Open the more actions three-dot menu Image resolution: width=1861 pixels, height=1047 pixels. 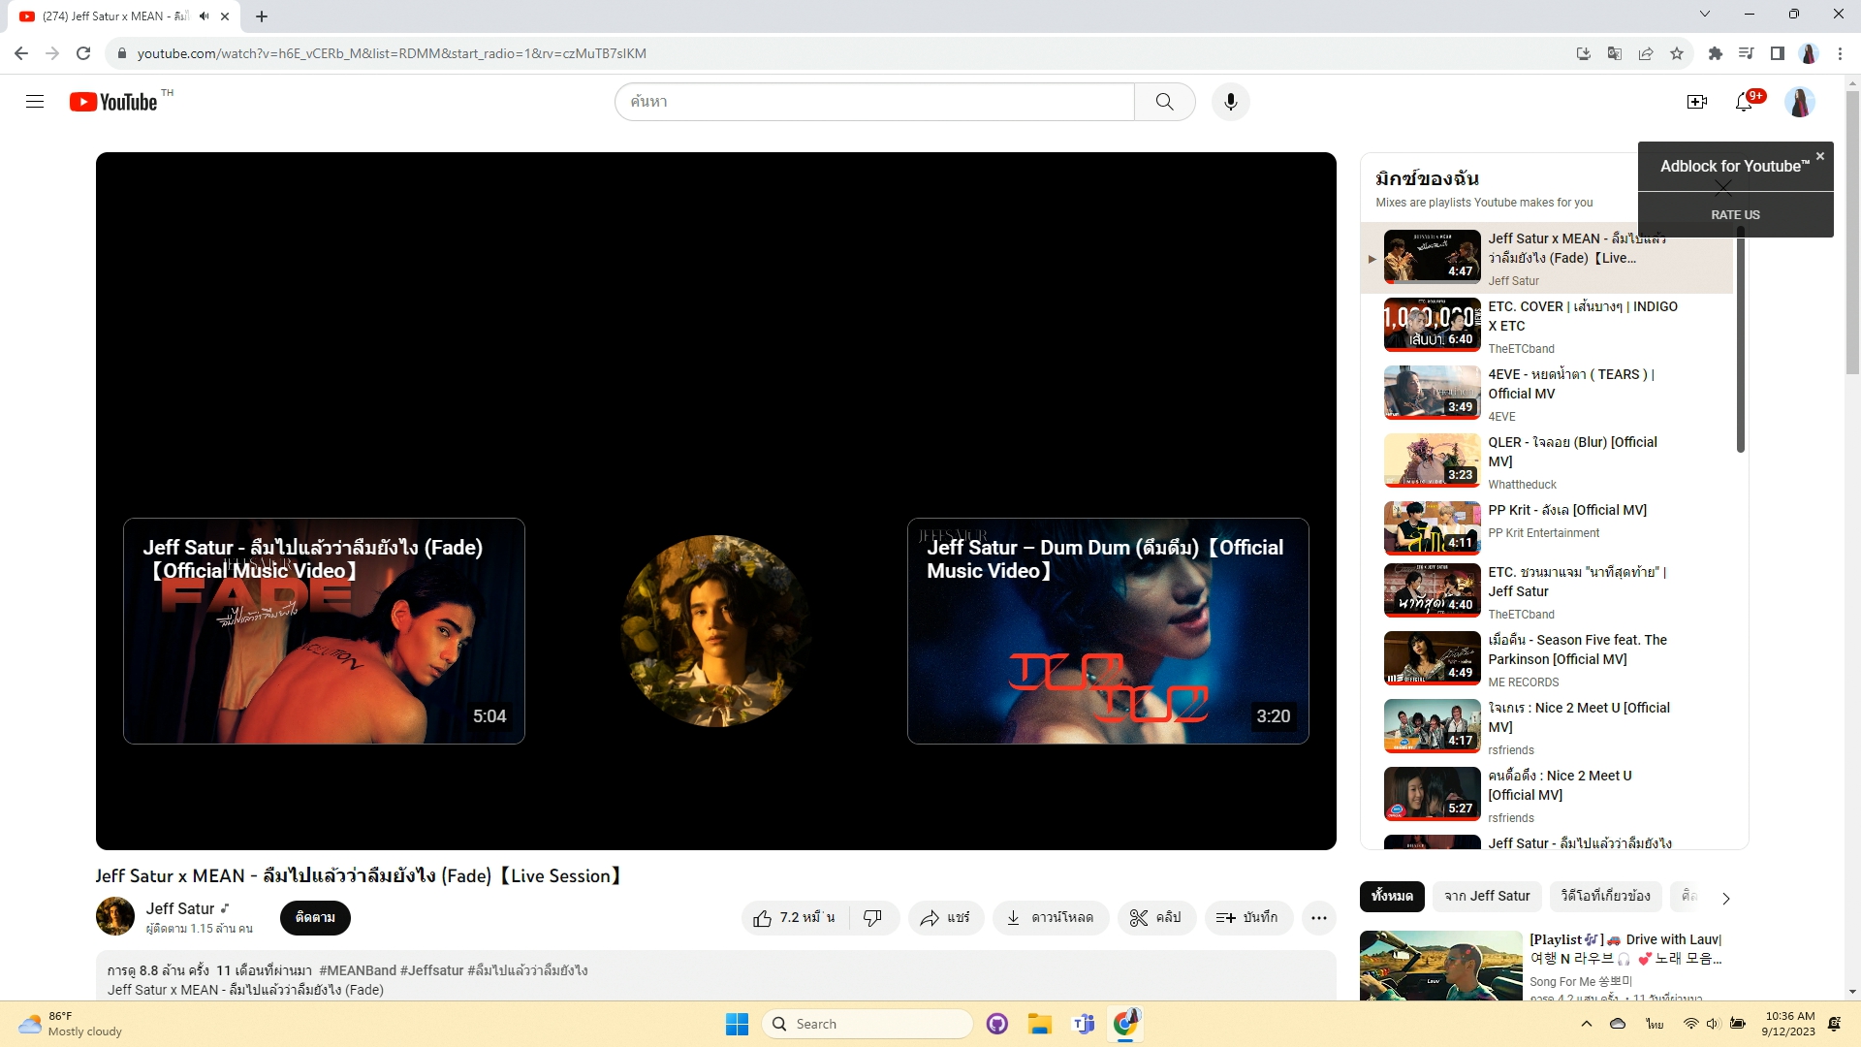[x=1319, y=917]
